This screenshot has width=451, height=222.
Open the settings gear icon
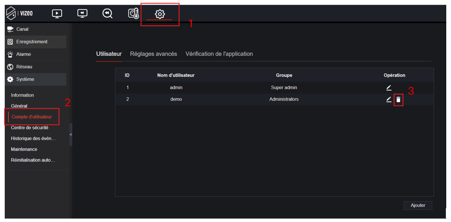click(160, 14)
